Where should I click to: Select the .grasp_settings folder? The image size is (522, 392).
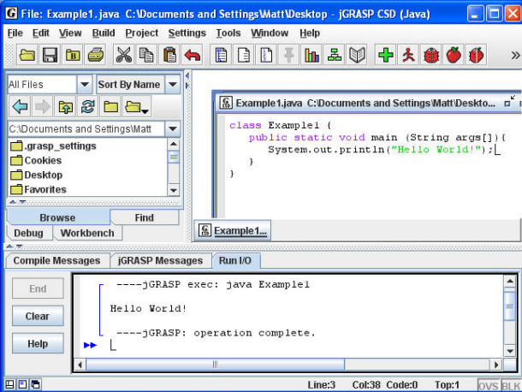[53, 146]
